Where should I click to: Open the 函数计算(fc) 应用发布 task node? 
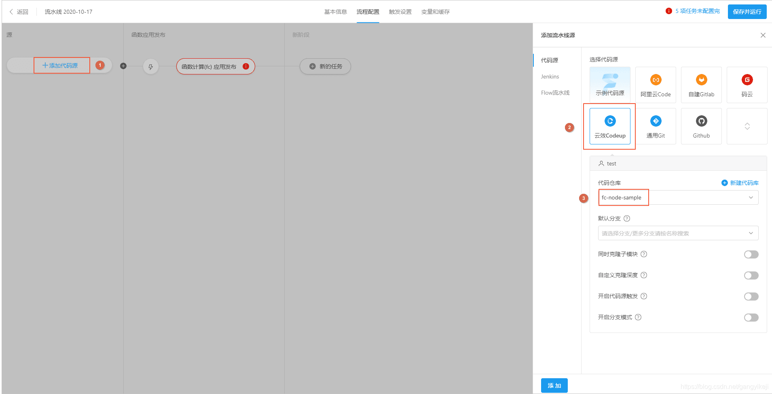point(216,66)
